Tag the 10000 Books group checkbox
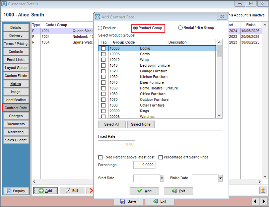This screenshot has height=207, width=269. coord(103,48)
